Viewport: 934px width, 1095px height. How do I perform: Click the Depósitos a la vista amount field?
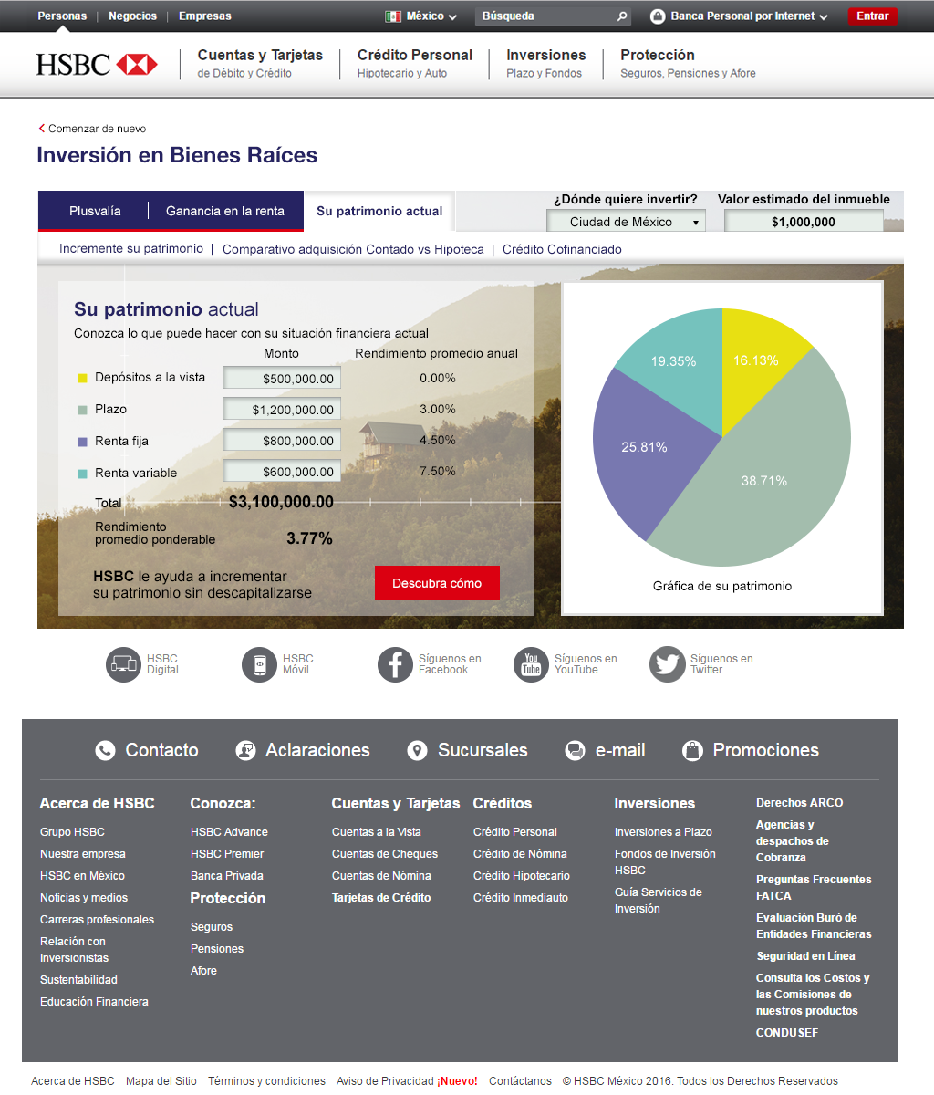[x=282, y=378]
